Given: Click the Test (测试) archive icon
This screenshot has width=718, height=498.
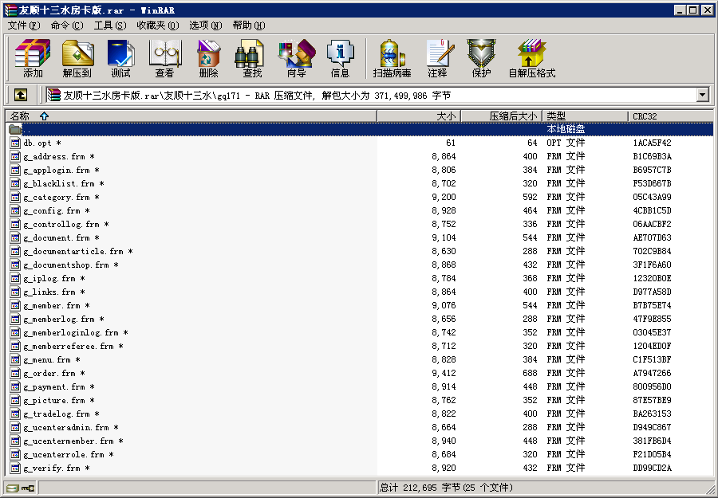Looking at the screenshot, I should [x=120, y=59].
